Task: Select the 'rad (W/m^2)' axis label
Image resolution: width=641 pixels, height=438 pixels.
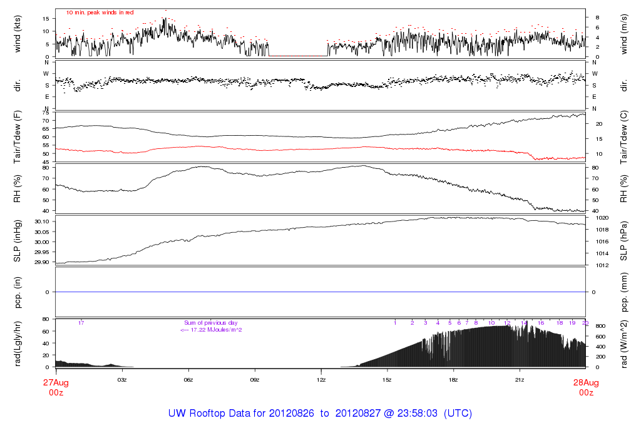Action: (x=623, y=343)
